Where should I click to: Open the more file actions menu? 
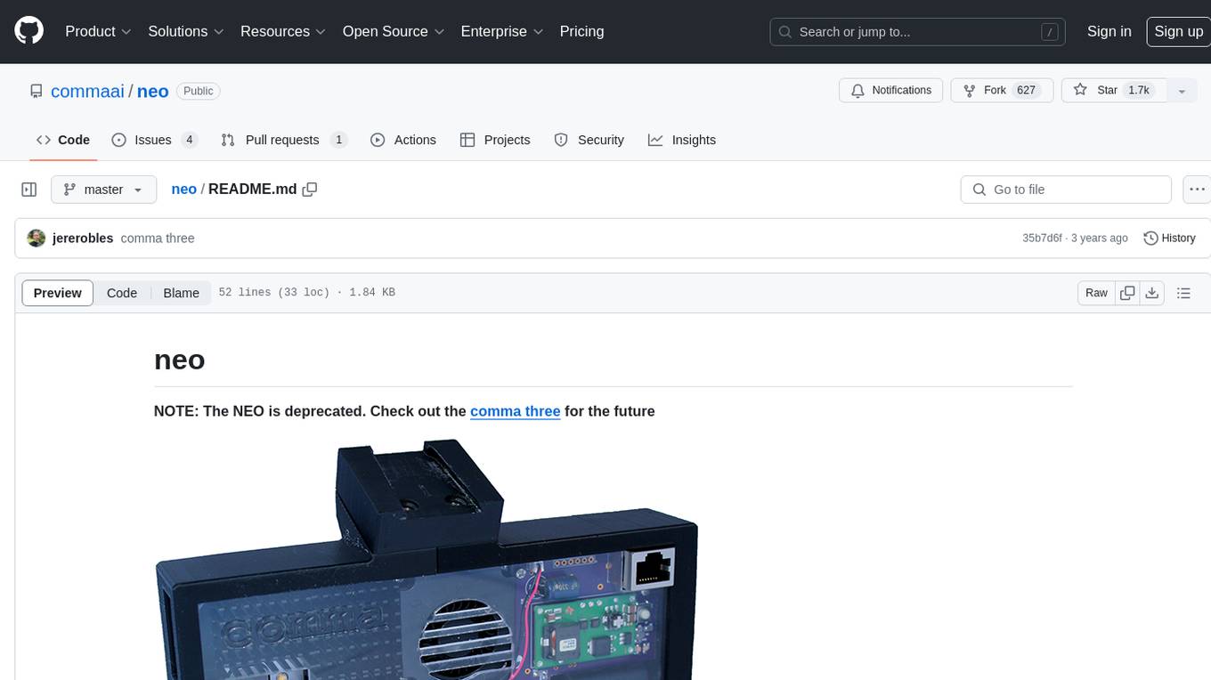(x=1197, y=190)
